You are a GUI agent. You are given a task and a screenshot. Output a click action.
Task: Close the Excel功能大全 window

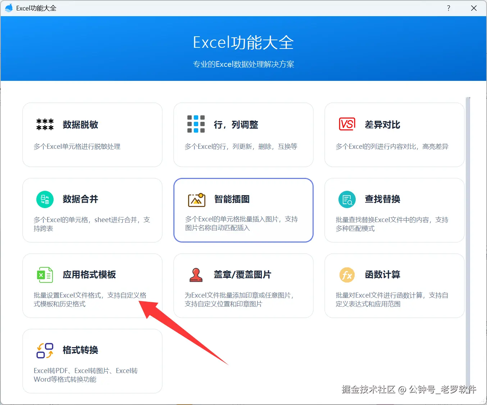click(474, 8)
